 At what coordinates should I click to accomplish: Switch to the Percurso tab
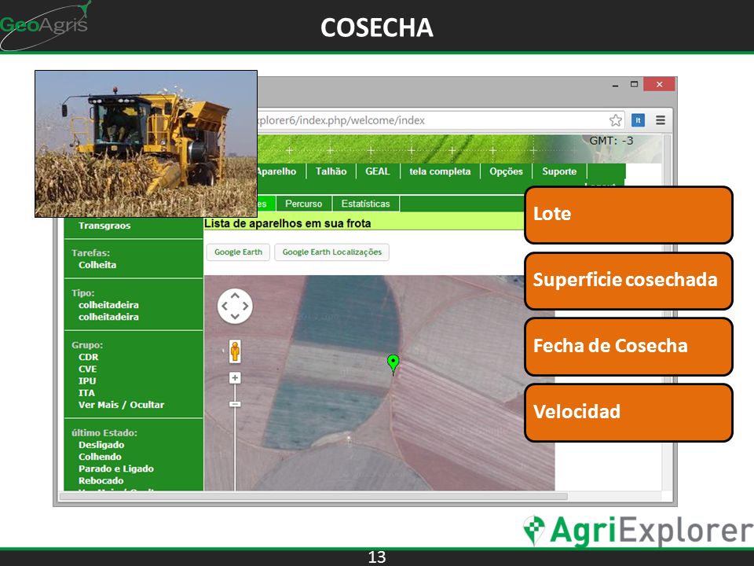[x=303, y=204]
